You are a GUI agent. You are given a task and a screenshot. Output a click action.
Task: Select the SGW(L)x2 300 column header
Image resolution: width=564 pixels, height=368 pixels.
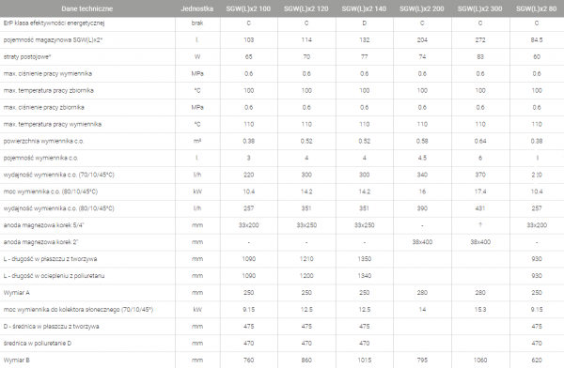tap(479, 8)
